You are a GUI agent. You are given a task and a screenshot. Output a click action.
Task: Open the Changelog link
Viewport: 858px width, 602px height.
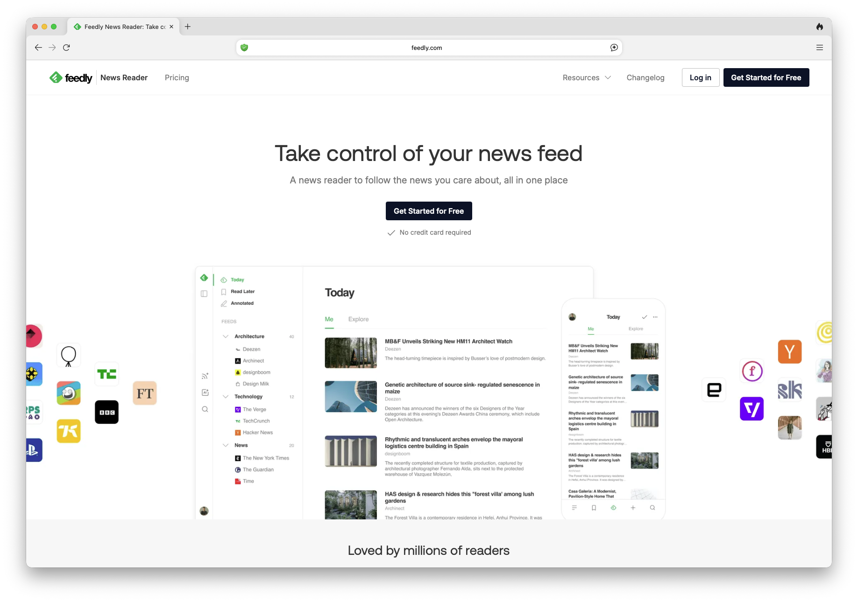click(x=645, y=77)
